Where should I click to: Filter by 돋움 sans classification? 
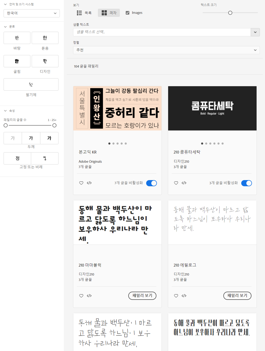point(45,38)
